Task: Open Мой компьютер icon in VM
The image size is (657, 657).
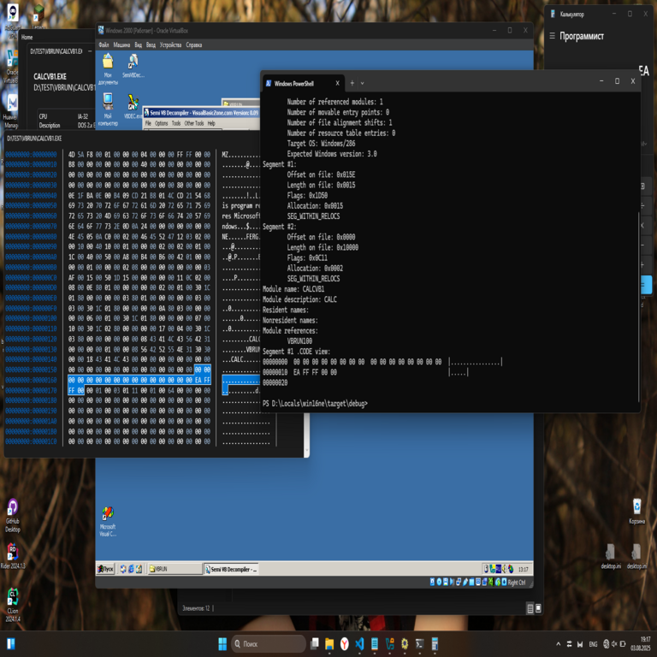Action: pyautogui.click(x=108, y=109)
